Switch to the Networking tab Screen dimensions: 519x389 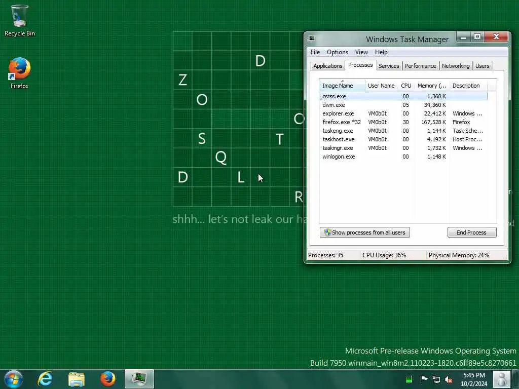[456, 66]
